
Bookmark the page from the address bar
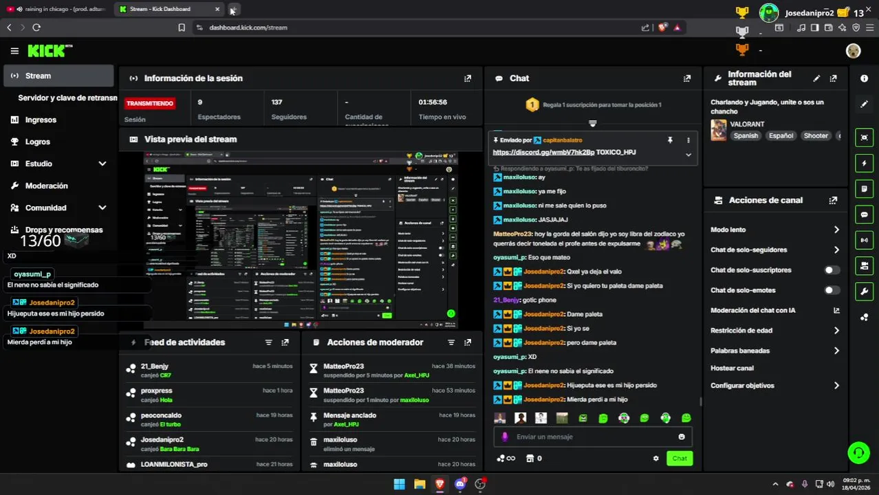click(182, 27)
